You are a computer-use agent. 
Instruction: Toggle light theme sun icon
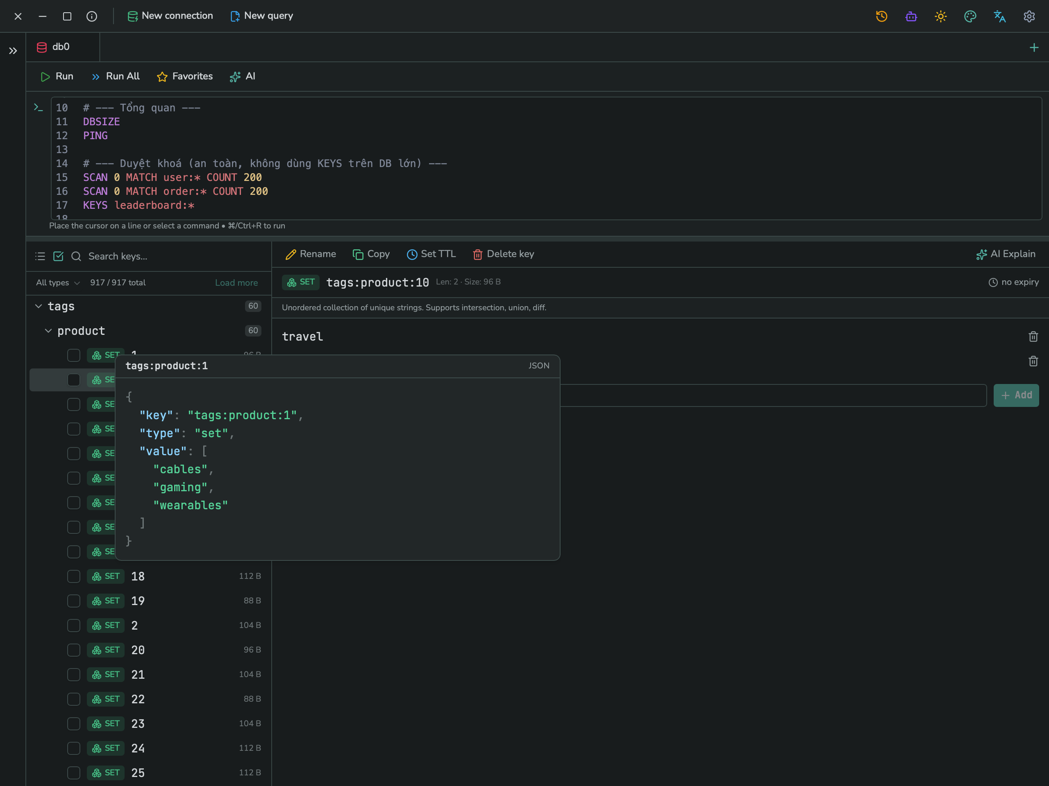click(940, 16)
